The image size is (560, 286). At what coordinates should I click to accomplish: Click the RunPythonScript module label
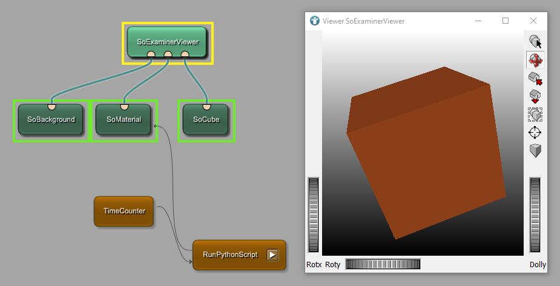point(230,254)
